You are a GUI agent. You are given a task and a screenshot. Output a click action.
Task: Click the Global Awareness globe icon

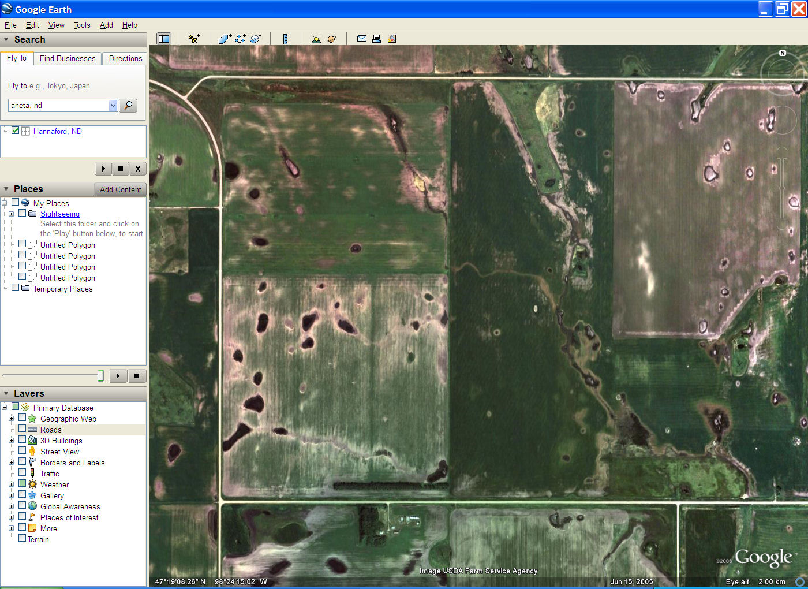tap(32, 506)
